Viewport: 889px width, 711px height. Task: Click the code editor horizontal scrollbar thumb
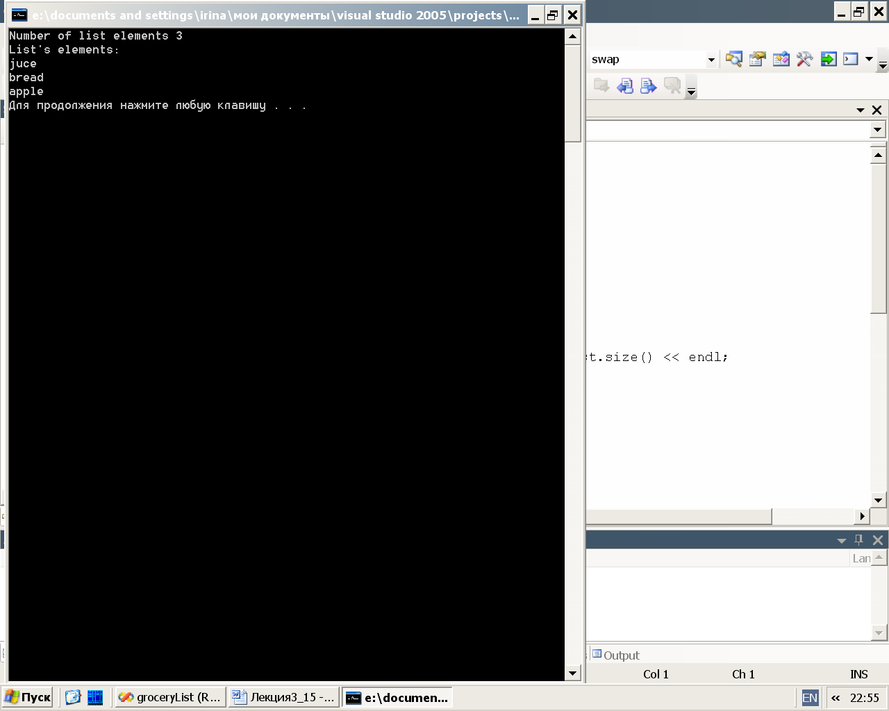[x=679, y=516]
